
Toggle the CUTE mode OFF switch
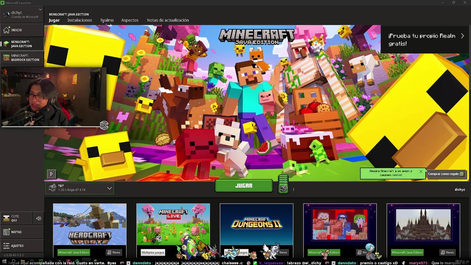coord(17,218)
